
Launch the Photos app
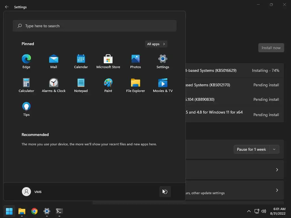point(136,62)
